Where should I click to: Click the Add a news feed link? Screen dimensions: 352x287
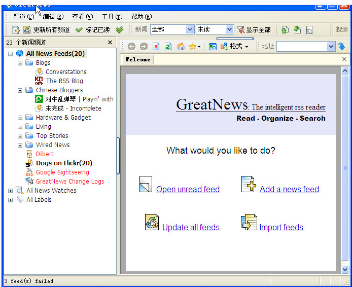[x=289, y=189]
